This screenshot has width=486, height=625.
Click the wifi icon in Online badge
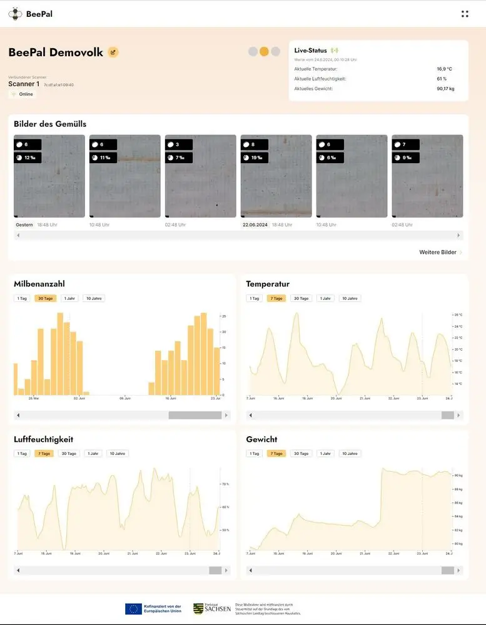point(14,94)
